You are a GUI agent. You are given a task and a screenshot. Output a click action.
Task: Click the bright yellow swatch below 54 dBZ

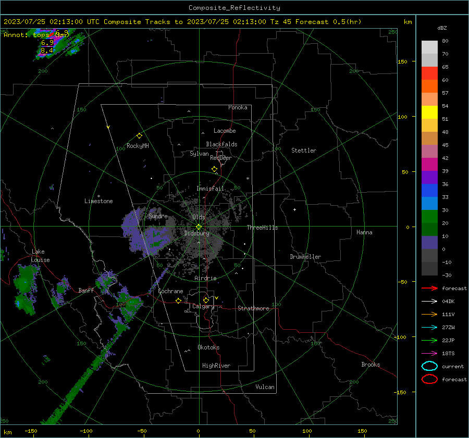(429, 112)
